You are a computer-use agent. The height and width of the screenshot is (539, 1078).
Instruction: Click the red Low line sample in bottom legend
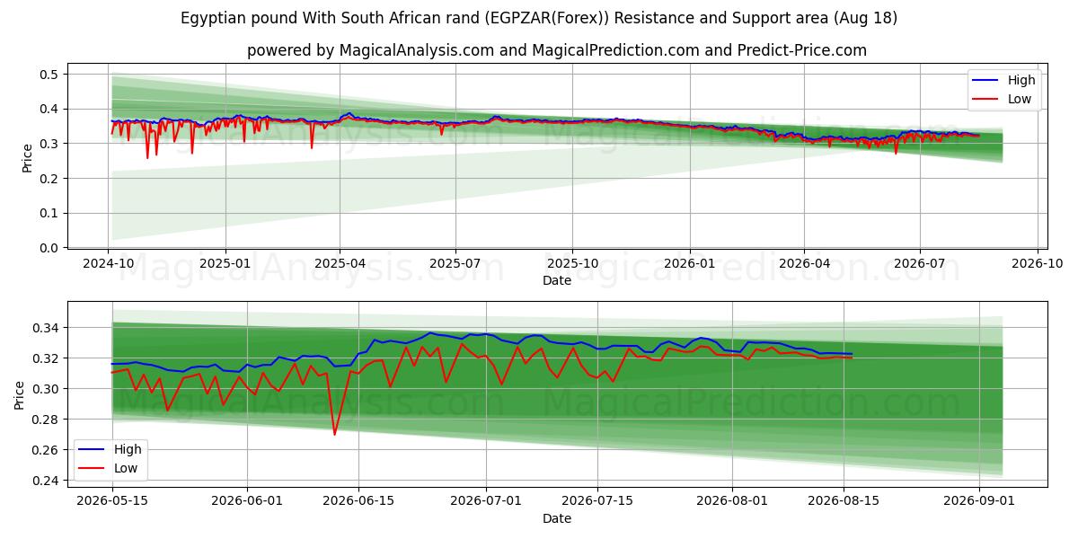click(92, 467)
